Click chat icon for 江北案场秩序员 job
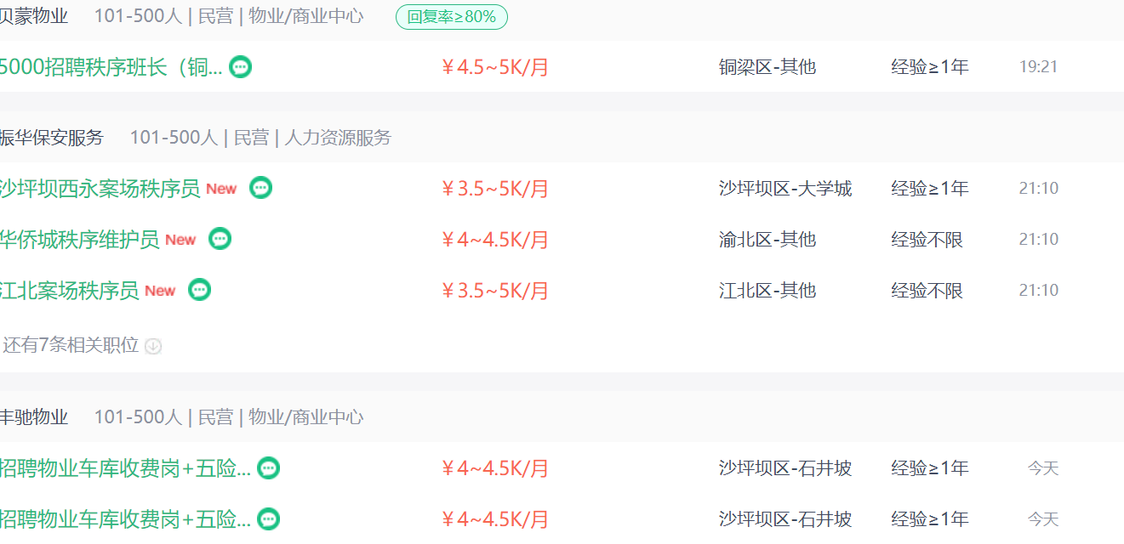This screenshot has height=544, width=1124. [x=200, y=290]
